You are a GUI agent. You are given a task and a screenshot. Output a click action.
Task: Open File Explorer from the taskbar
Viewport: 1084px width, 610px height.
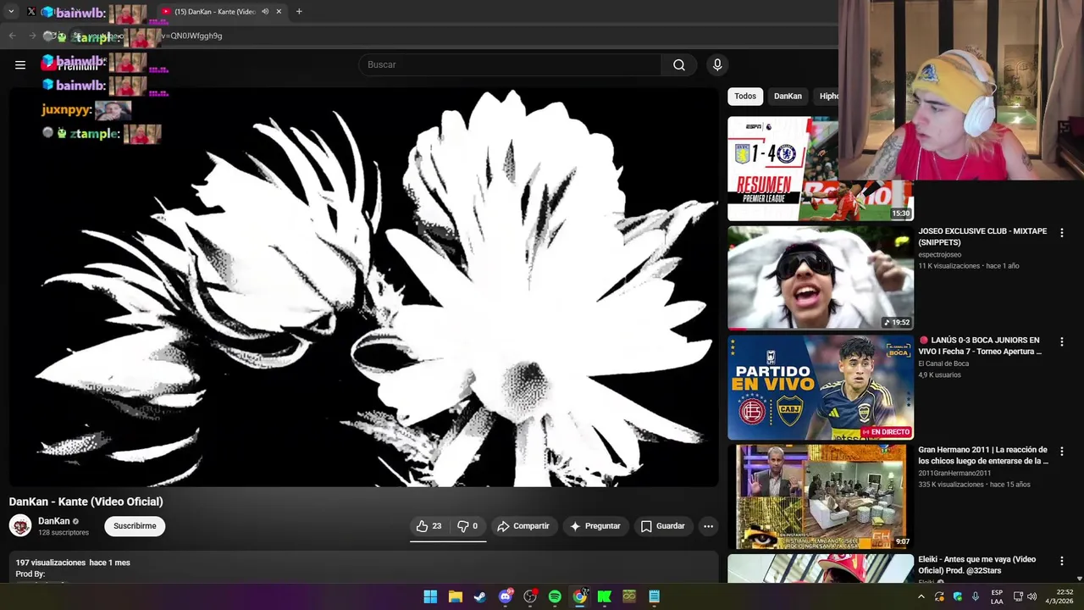[x=455, y=596]
